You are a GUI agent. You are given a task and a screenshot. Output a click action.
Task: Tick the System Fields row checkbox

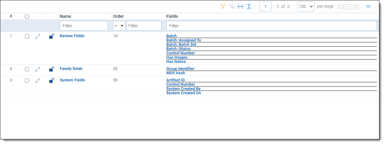coord(27,81)
